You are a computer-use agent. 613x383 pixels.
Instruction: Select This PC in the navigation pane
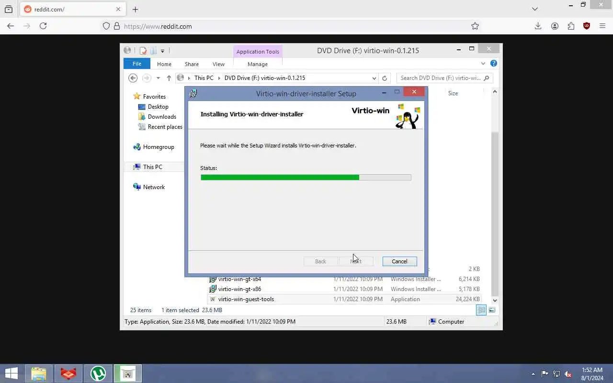coord(152,167)
